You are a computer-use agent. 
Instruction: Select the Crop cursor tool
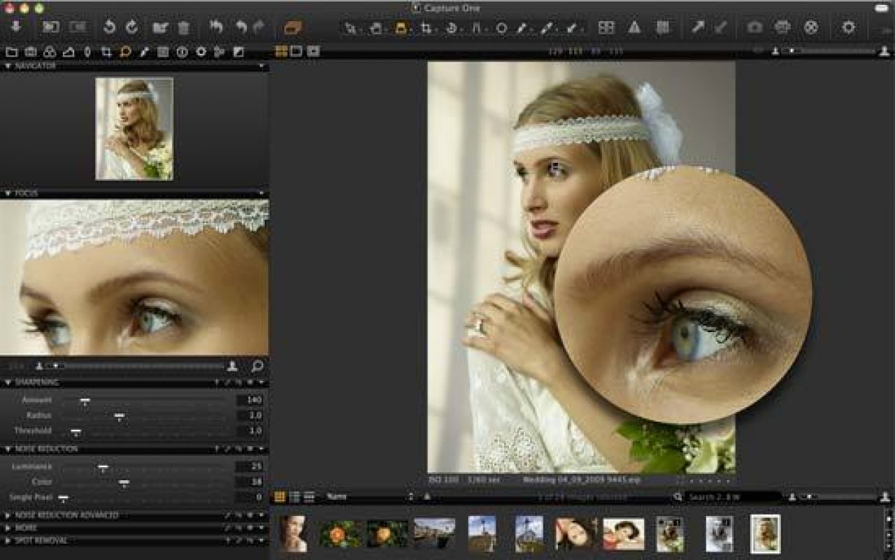[x=426, y=29]
